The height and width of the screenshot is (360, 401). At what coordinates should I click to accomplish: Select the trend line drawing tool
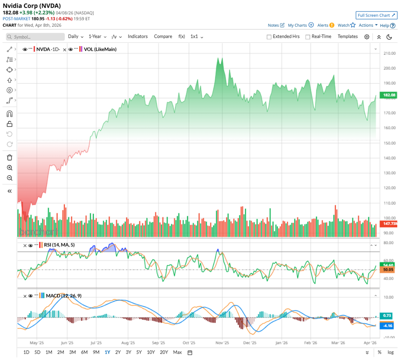tap(9, 49)
